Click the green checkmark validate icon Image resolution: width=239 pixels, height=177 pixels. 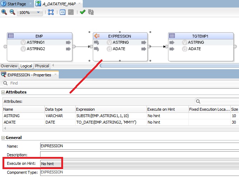click(82, 12)
